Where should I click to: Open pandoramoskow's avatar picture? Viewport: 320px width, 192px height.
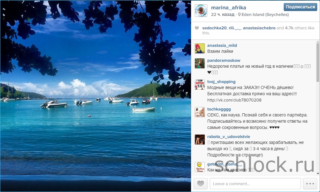point(200,63)
